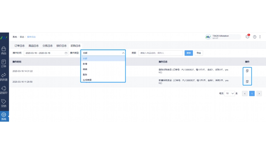Switch to the 订单日志 tab

[x=20, y=46]
